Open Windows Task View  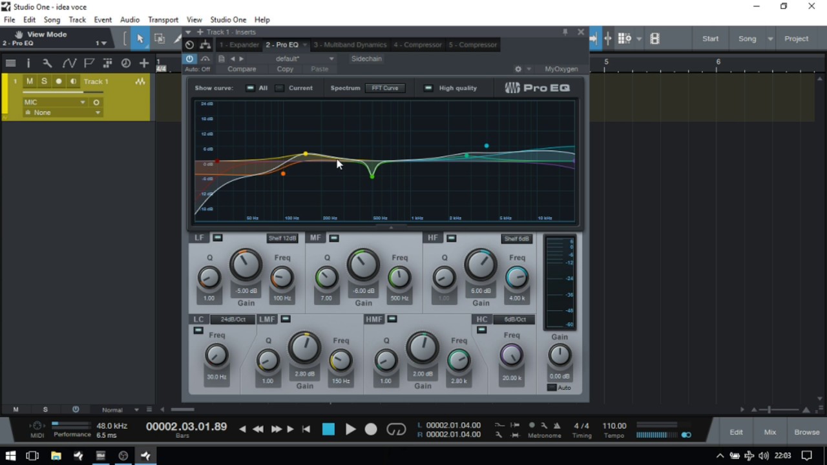click(32, 455)
